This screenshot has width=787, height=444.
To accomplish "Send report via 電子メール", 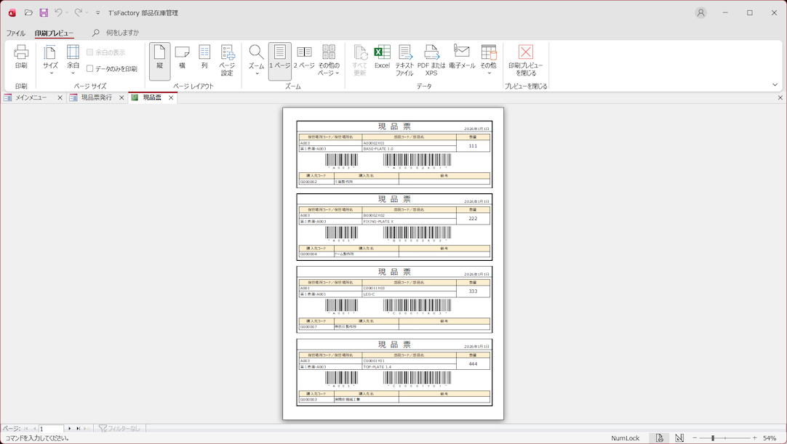I will point(462,57).
